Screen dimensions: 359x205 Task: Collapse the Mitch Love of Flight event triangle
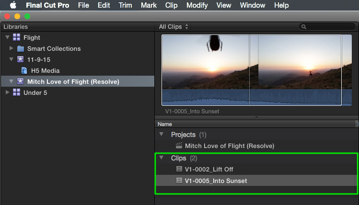pyautogui.click(x=11, y=81)
